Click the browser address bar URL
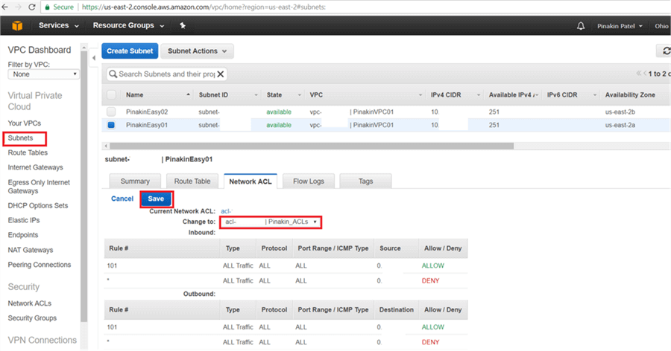Screen dimensions: 671x351 click(204, 7)
